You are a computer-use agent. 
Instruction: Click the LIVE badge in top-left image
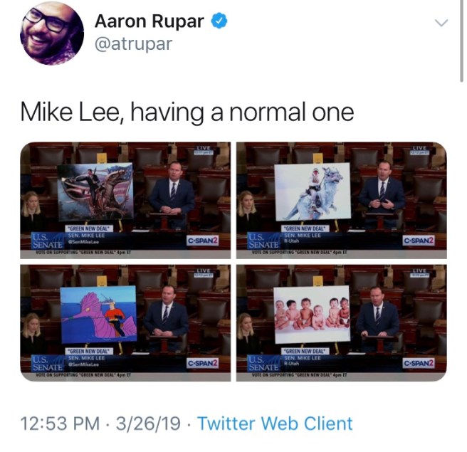204,149
